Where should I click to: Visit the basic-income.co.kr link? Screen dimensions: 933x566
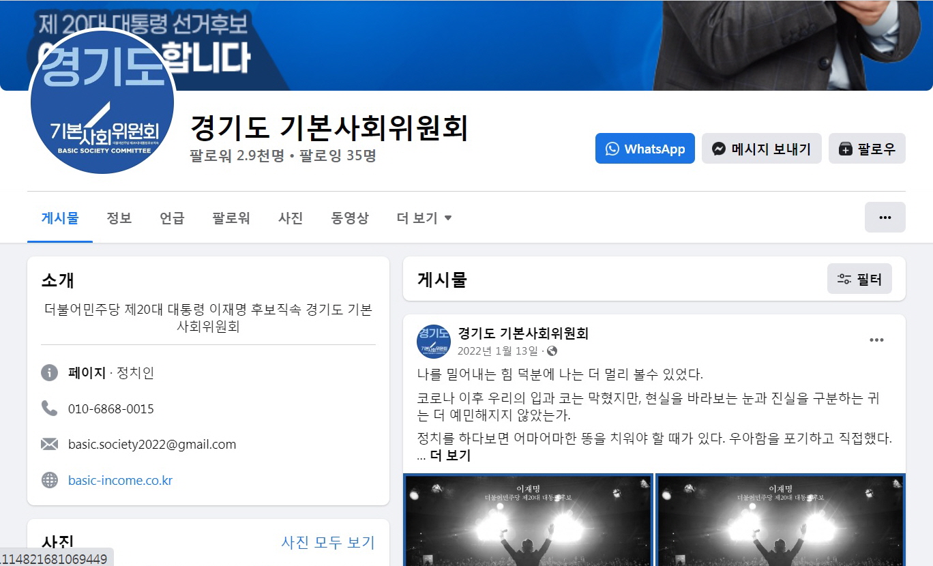click(x=120, y=480)
